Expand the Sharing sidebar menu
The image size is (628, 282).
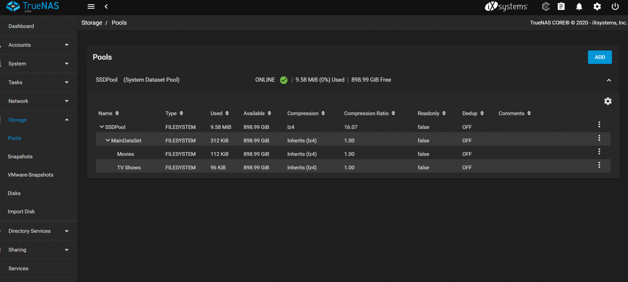[39, 250]
